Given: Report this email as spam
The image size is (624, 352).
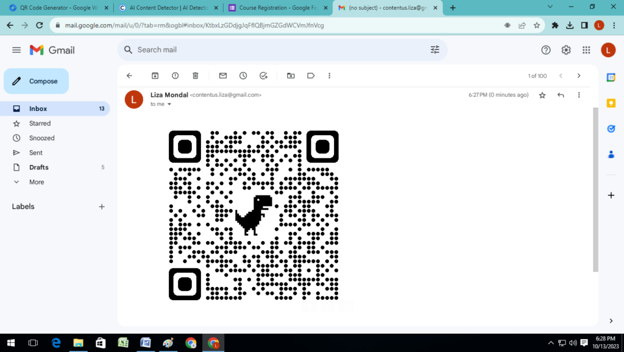Looking at the screenshot, I should 175,76.
